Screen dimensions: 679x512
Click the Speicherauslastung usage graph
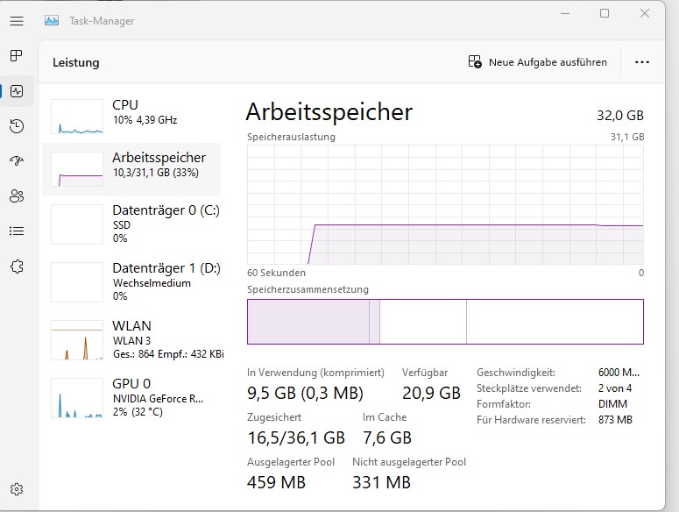click(445, 204)
